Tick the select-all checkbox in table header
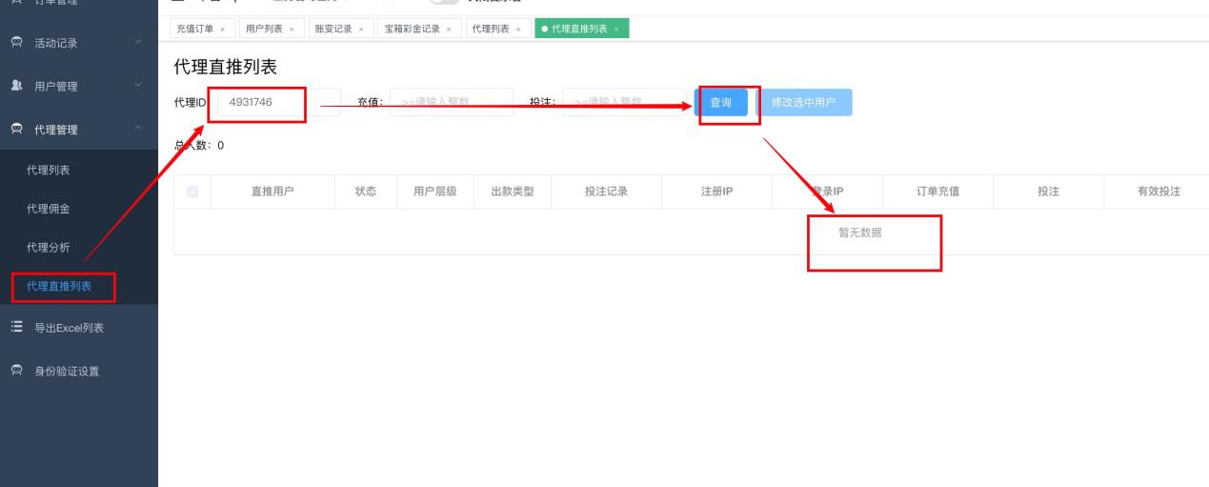Viewport: 1209px width, 487px height. [x=192, y=192]
